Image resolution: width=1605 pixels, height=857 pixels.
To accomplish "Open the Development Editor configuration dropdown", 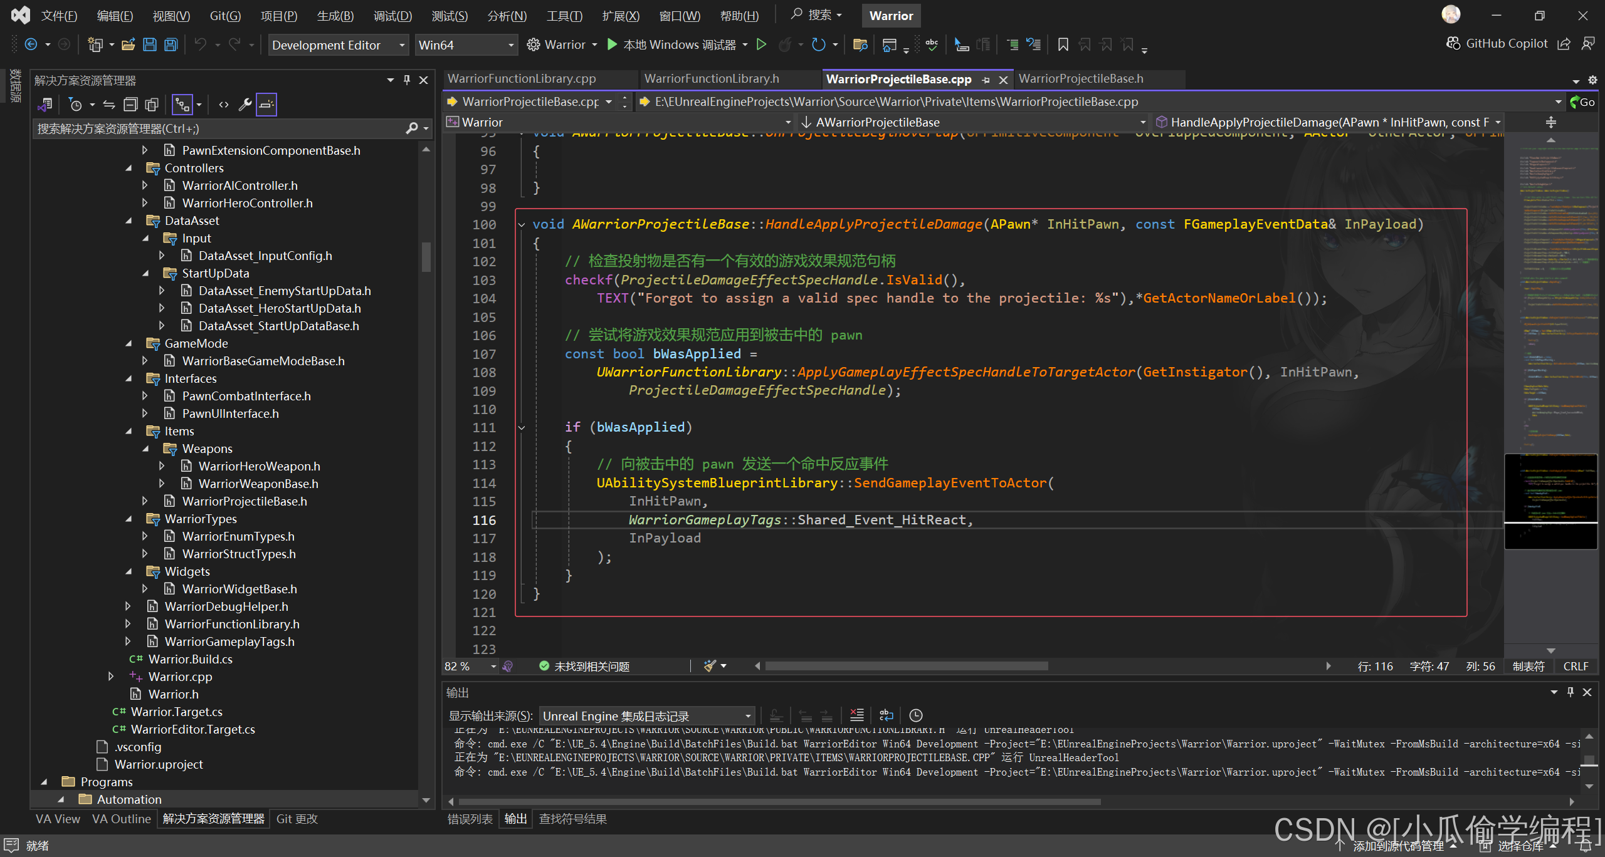I will tap(339, 45).
